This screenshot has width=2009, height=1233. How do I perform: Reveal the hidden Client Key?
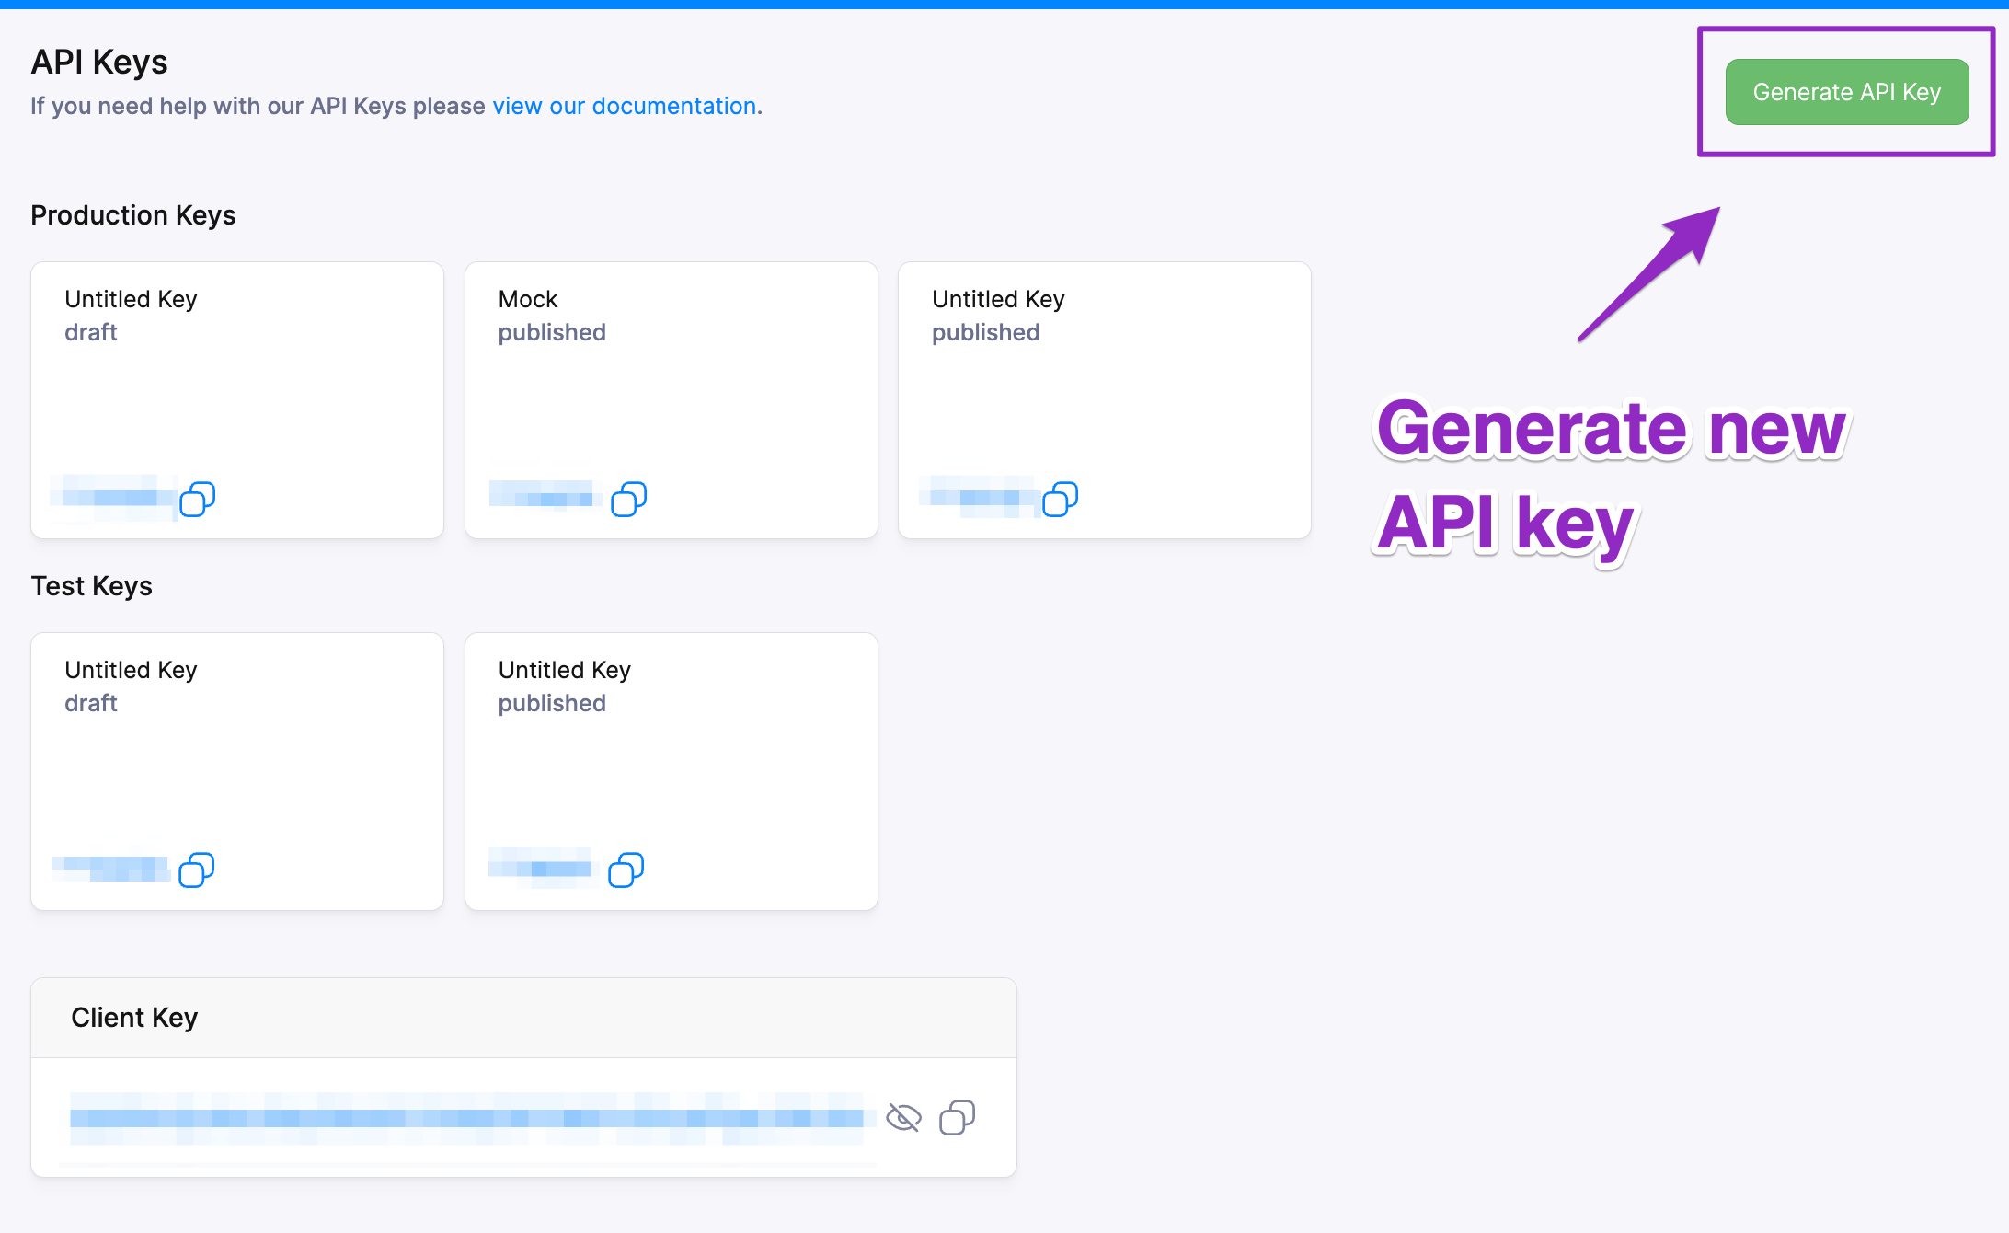coord(903,1118)
